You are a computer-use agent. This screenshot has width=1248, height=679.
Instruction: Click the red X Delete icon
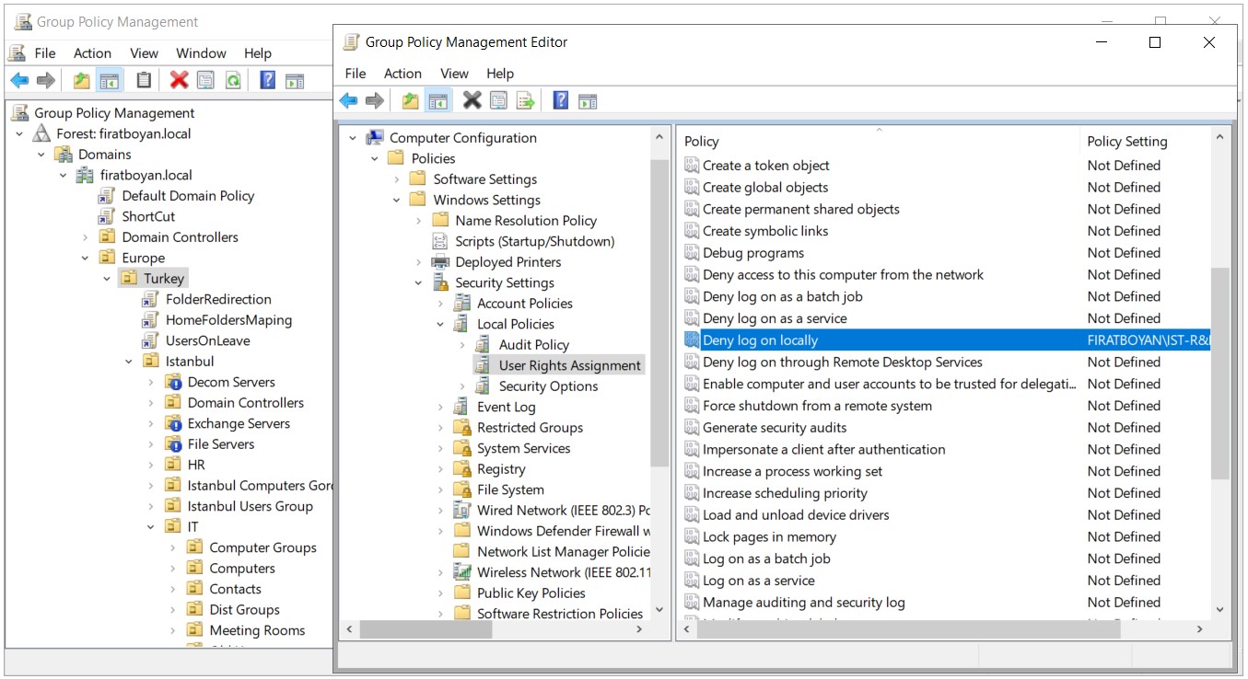point(179,80)
